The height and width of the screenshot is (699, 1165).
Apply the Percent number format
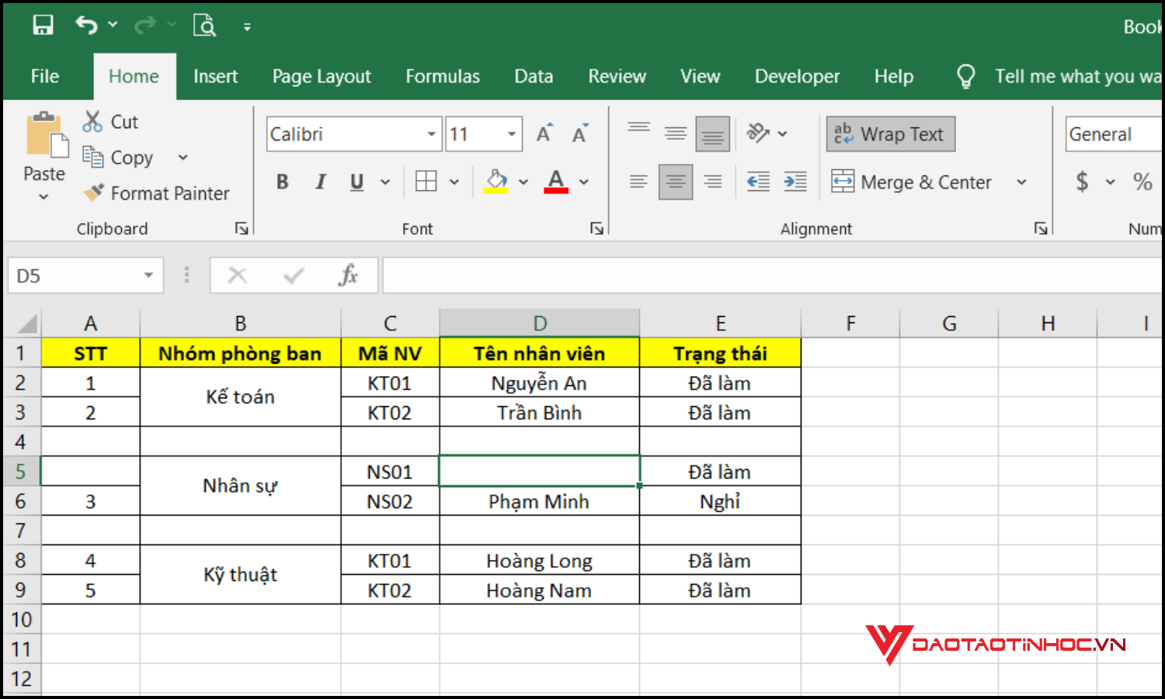tap(1142, 181)
